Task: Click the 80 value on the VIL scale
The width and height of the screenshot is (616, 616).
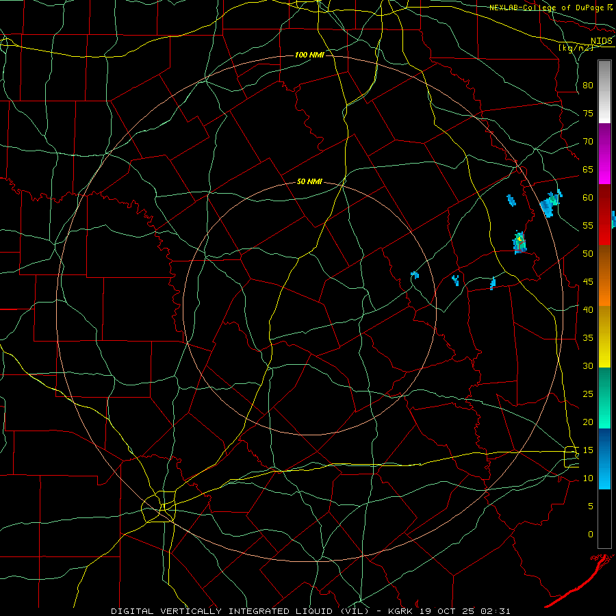Action: (x=588, y=86)
